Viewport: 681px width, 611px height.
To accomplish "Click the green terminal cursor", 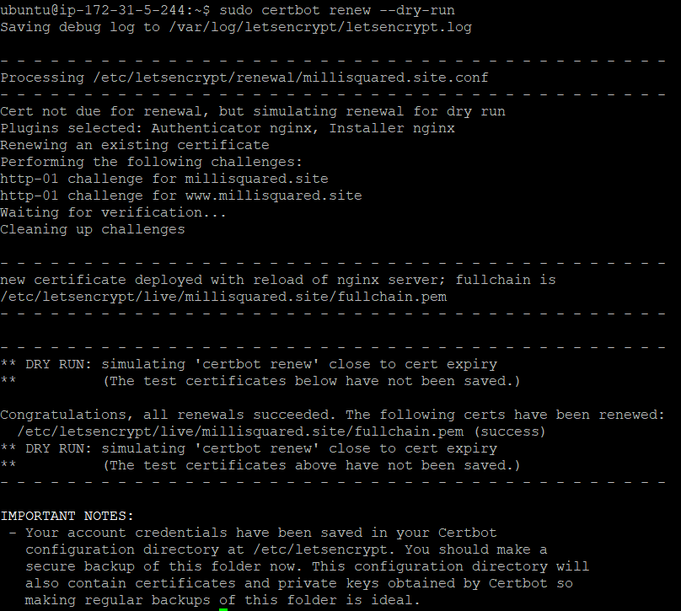I will click(223, 609).
